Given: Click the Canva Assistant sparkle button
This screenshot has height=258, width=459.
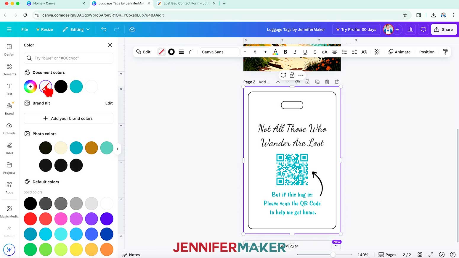Looking at the screenshot, I should (x=9, y=250).
